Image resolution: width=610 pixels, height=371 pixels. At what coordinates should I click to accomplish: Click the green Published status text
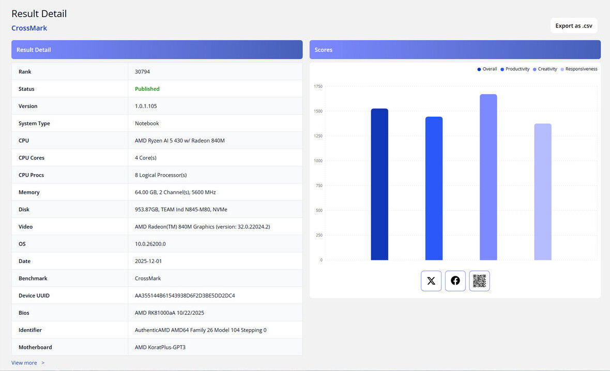click(147, 89)
